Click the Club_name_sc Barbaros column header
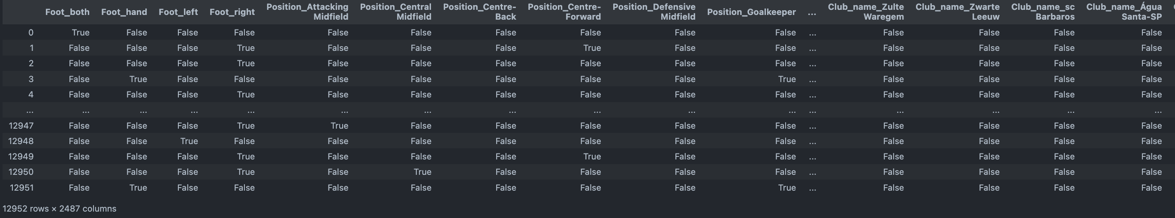 1042,12
